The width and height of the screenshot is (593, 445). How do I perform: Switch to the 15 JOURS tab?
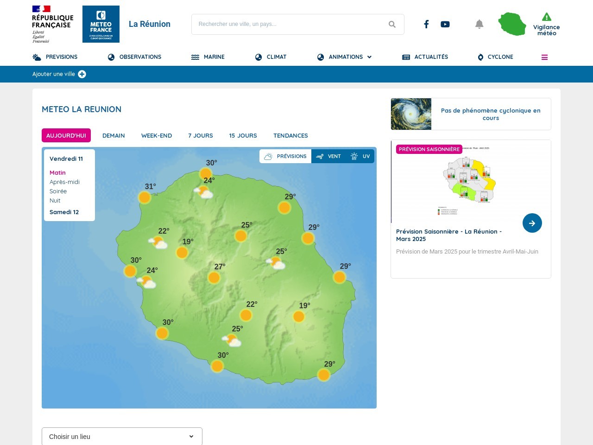243,135
